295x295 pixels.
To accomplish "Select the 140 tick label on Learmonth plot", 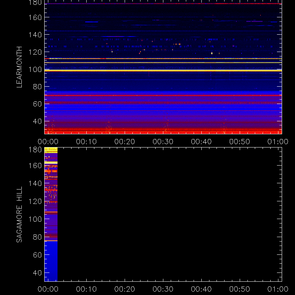I will click(35, 35).
